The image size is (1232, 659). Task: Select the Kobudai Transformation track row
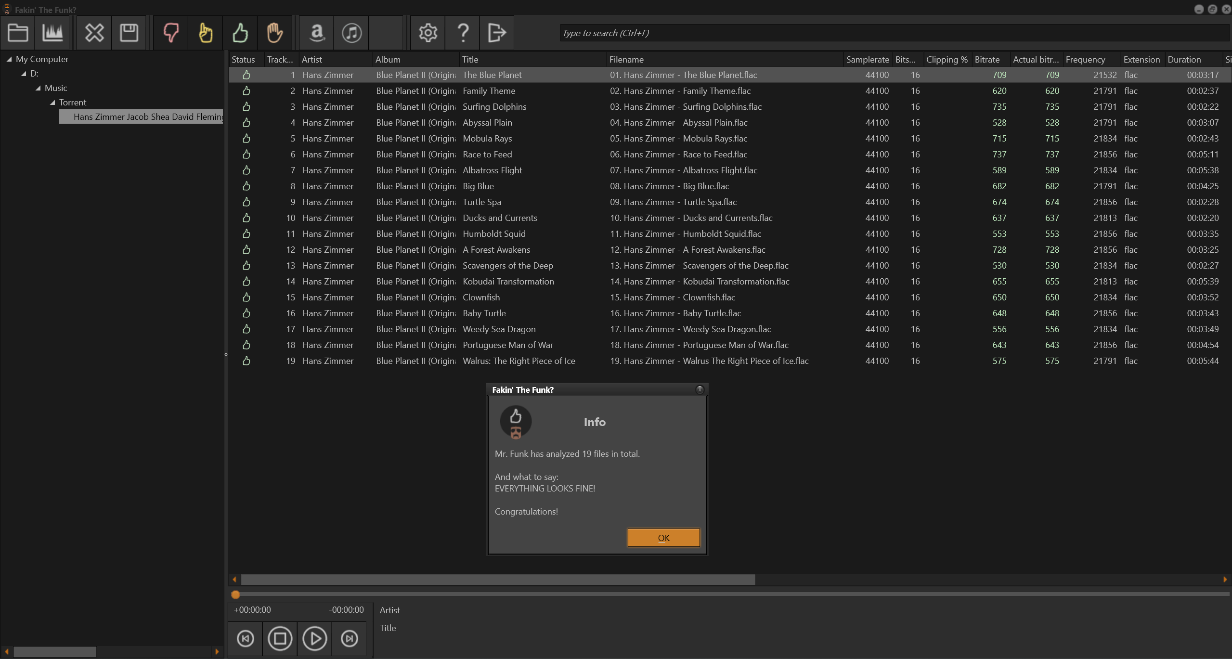508,282
